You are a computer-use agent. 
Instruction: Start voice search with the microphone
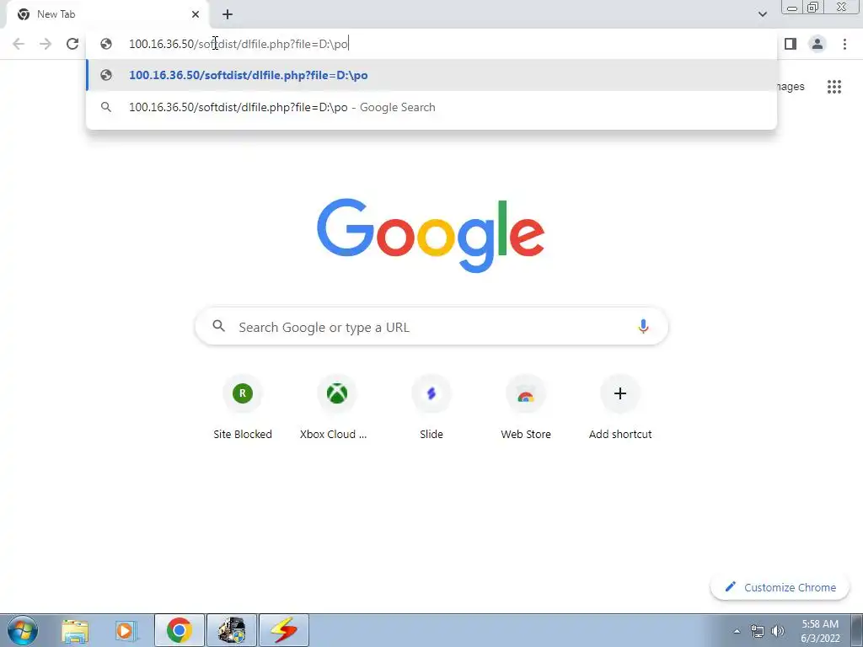pyautogui.click(x=643, y=327)
